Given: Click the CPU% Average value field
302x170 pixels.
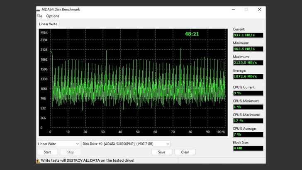Looking at the screenshot, I should 248,134.
